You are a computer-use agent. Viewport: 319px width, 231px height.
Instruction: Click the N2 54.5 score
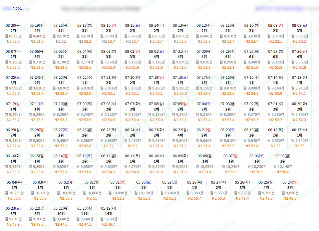132,172
